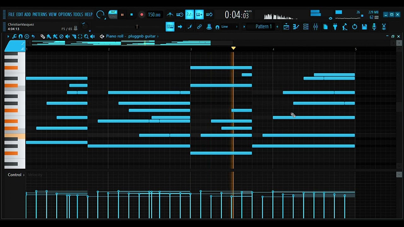
Task: Toggle step editing arrow button
Action: pos(180,27)
